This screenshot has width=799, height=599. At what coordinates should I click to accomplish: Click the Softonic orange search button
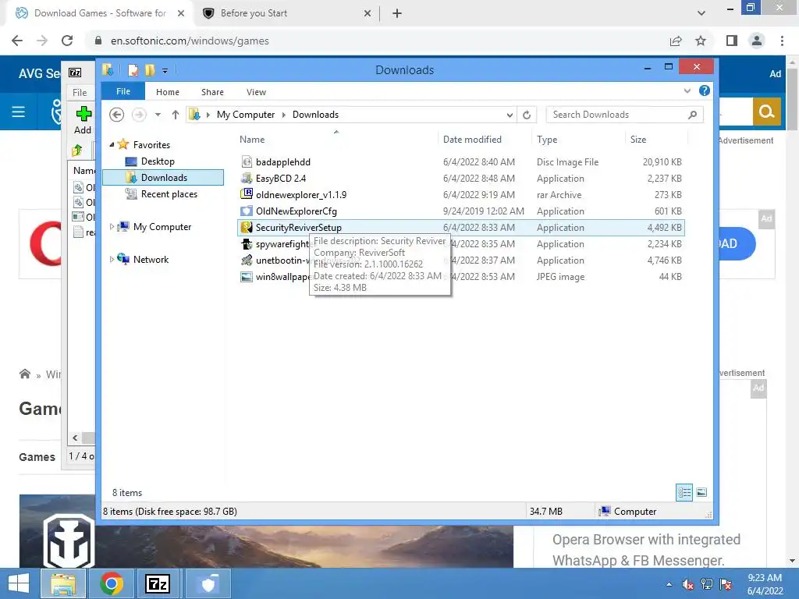pyautogui.click(x=766, y=112)
